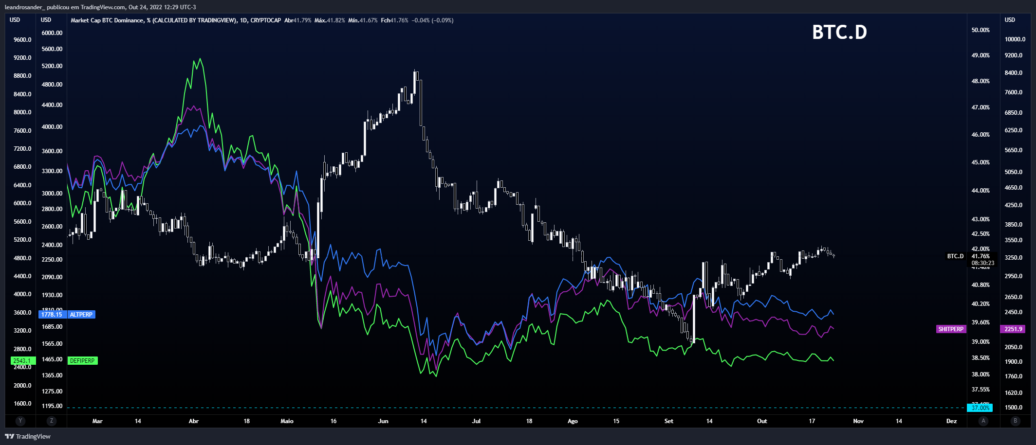
Task: Click the Set label on time axis
Action: (x=669, y=421)
